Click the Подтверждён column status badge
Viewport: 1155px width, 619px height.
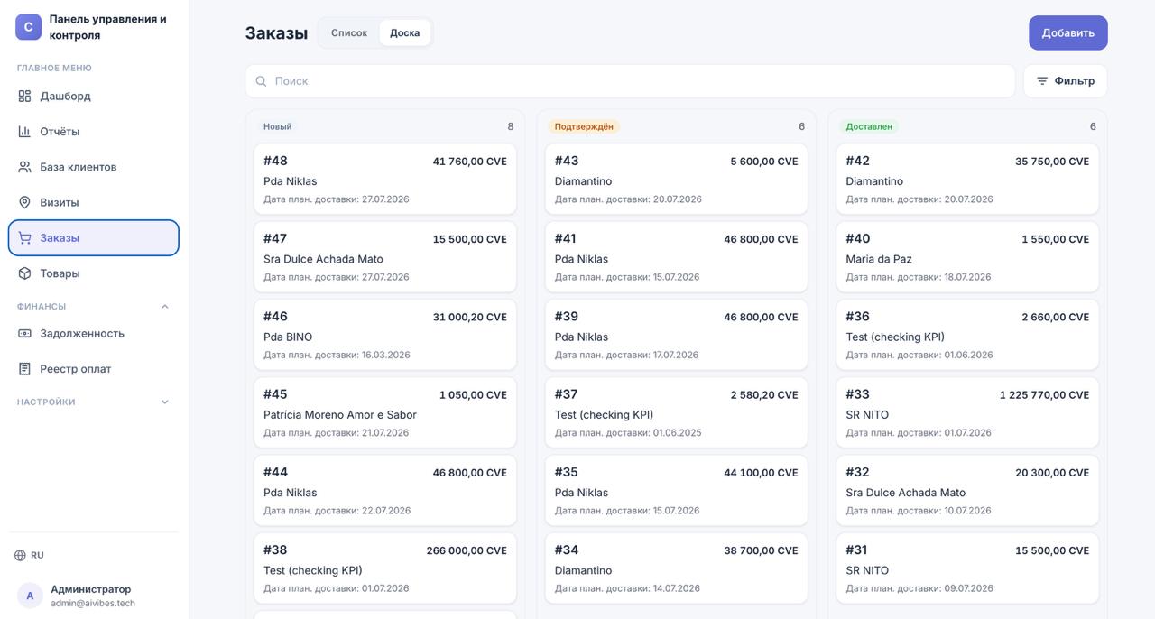[584, 127]
